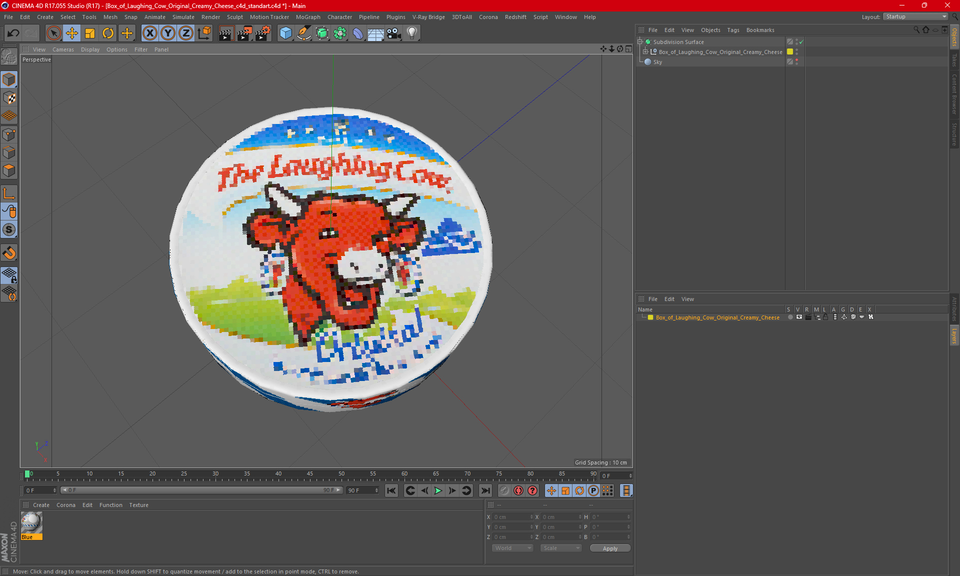This screenshot has width=960, height=576.
Task: Toggle layer lock for Box layer
Action: pos(825,317)
